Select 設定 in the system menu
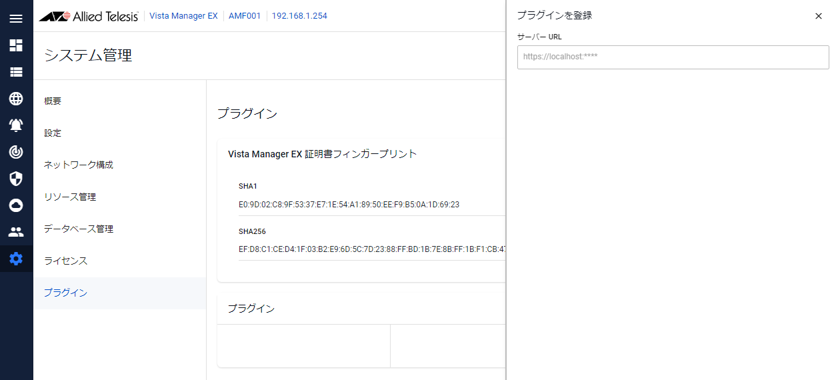The height and width of the screenshot is (380, 840). click(x=120, y=133)
